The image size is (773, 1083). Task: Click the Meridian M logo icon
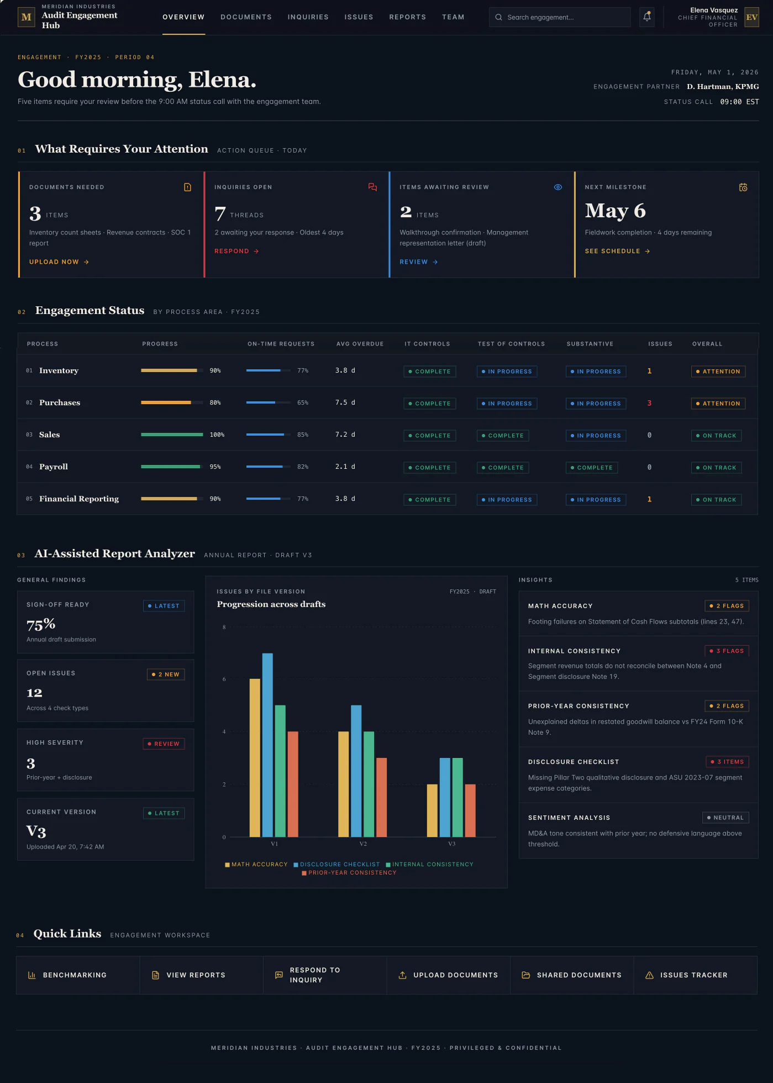pos(26,17)
